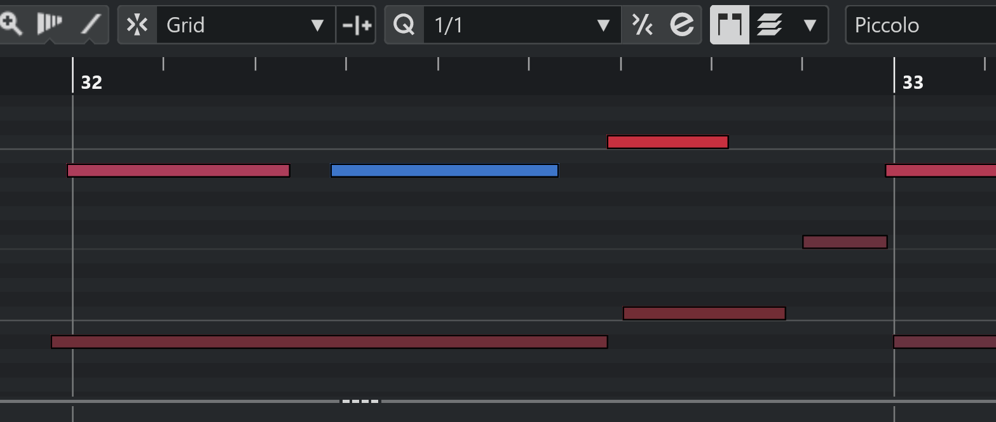The width and height of the screenshot is (996, 422).
Task: Select the blue note in bar 32
Action: click(444, 170)
